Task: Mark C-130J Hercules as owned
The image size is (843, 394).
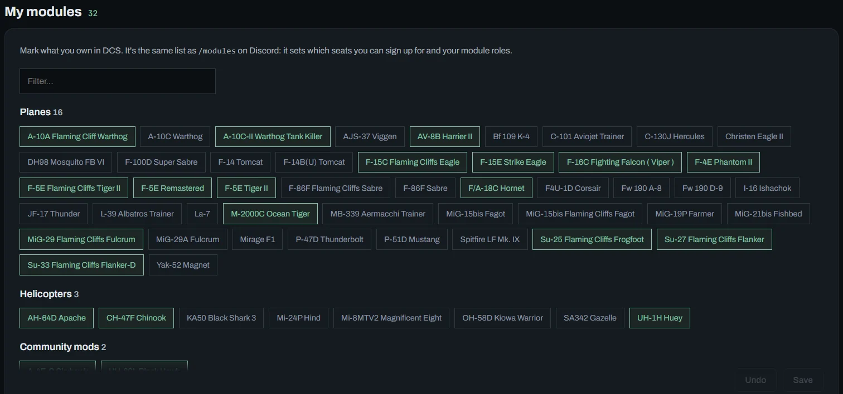Action: (675, 136)
